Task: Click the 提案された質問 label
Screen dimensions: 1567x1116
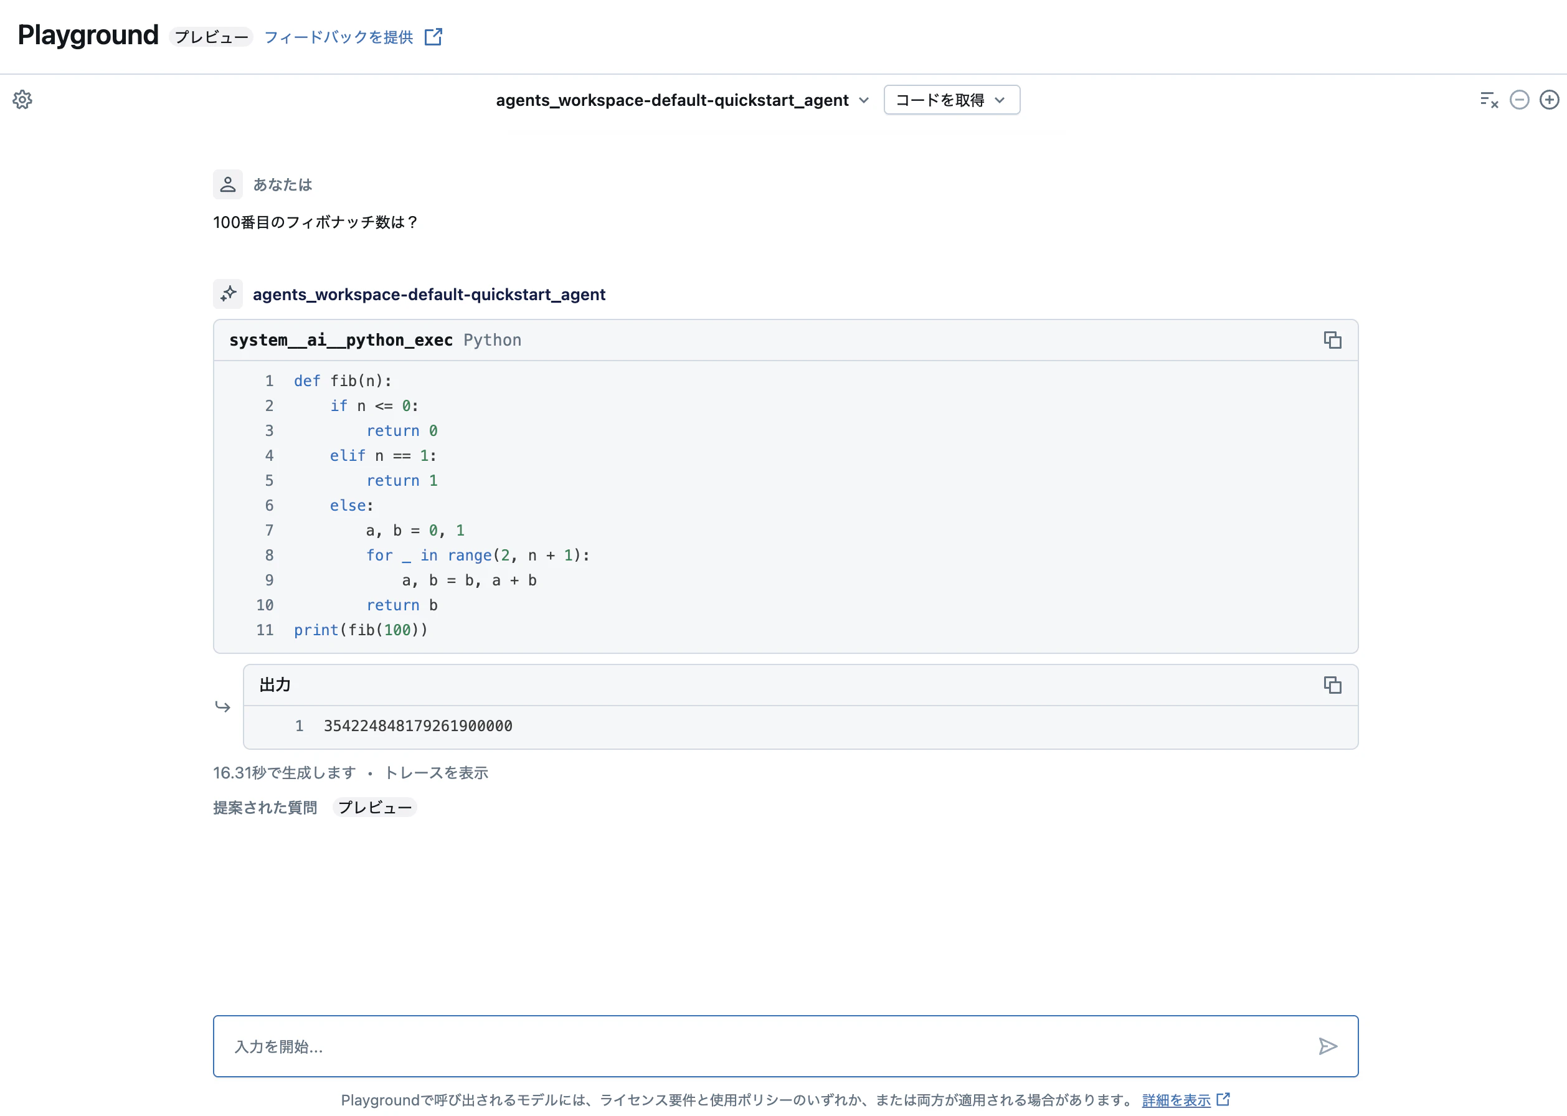Action: pyautogui.click(x=265, y=808)
